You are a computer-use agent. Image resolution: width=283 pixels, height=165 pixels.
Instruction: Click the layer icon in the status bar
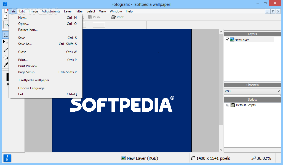[123, 158]
